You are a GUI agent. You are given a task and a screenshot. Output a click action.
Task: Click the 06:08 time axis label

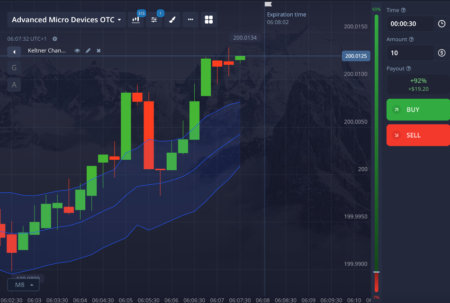pyautogui.click(x=262, y=300)
